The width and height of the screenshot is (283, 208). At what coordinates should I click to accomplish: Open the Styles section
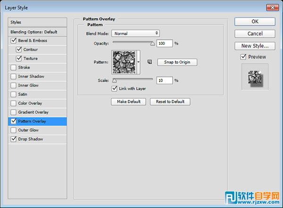pyautogui.click(x=37, y=22)
